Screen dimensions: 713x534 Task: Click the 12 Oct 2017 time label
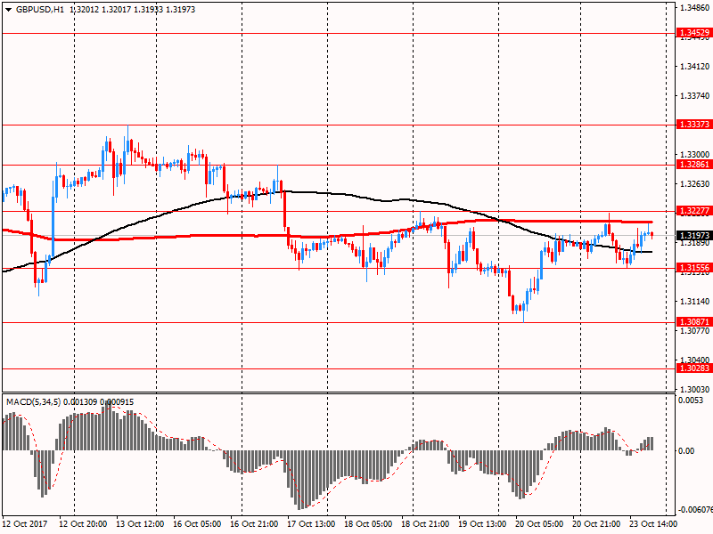pos(25,524)
